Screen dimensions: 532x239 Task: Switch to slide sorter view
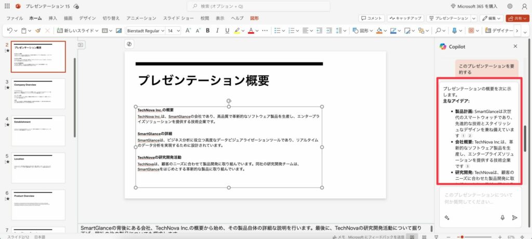point(424,237)
